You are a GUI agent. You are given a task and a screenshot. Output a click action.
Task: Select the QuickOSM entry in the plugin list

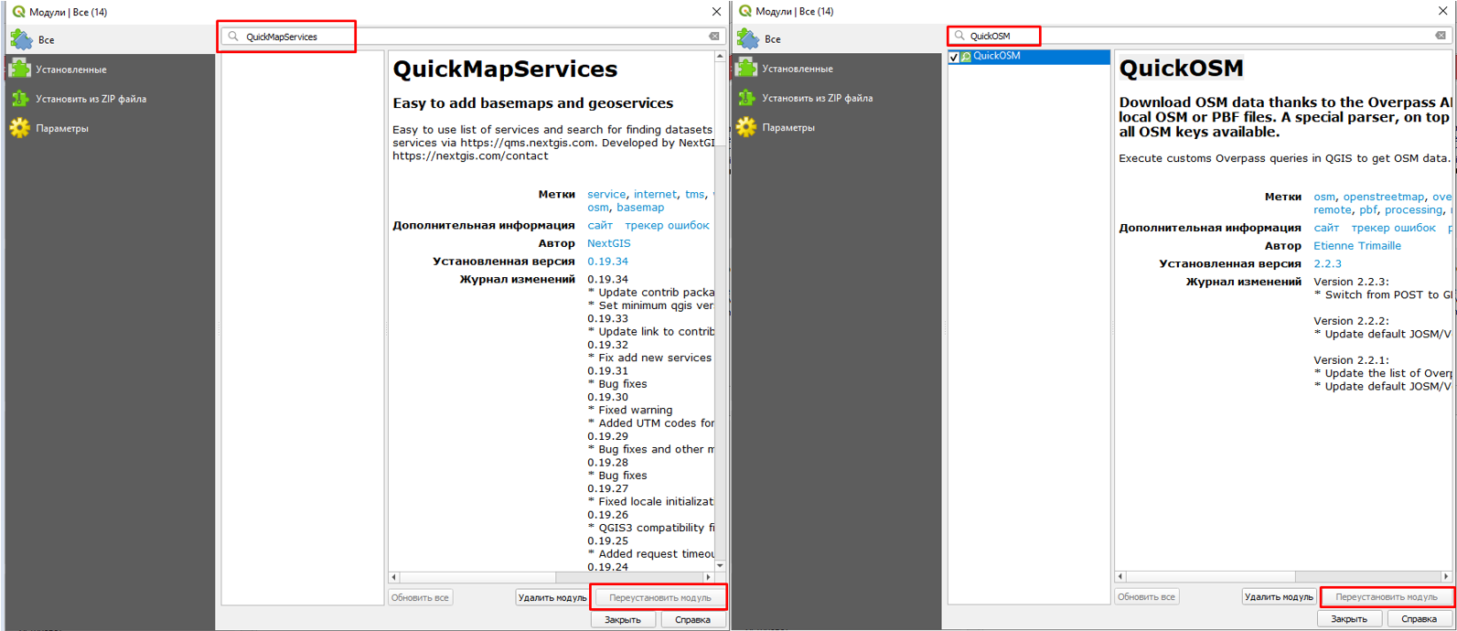996,56
